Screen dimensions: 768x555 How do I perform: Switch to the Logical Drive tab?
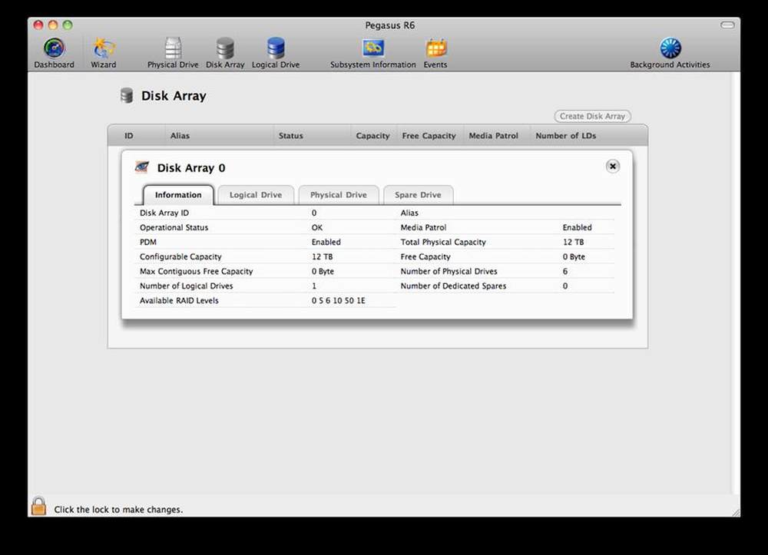tap(256, 195)
